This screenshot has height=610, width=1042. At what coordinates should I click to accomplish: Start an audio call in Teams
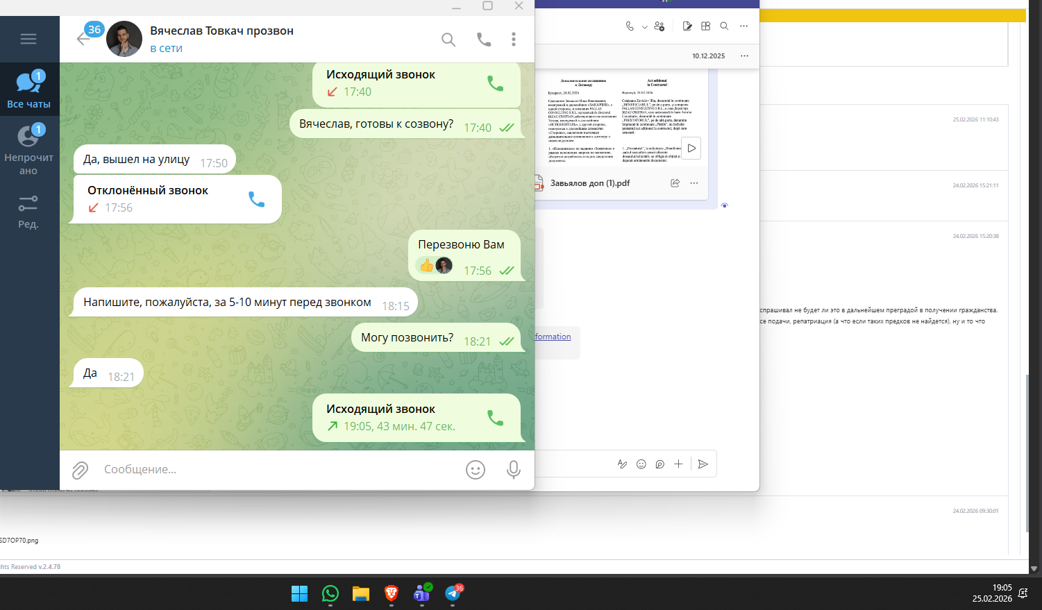630,26
